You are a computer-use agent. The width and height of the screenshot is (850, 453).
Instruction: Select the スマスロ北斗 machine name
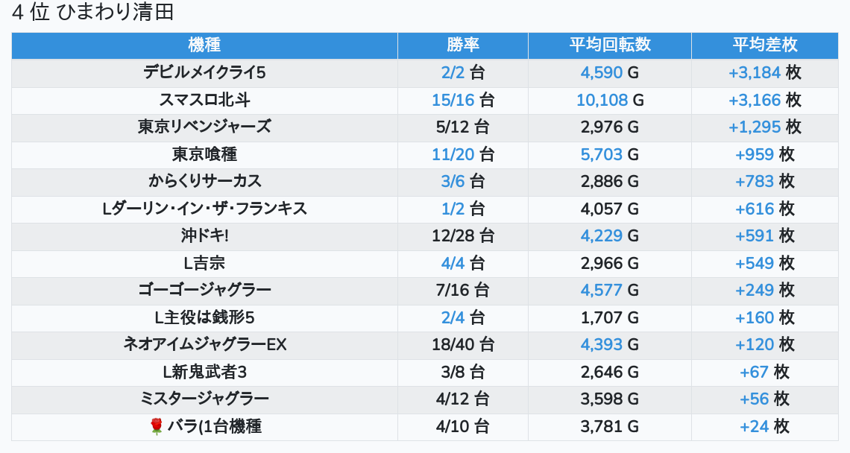click(204, 100)
